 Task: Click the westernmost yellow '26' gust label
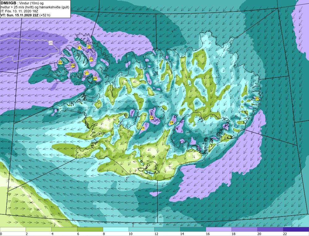(x=60, y=62)
